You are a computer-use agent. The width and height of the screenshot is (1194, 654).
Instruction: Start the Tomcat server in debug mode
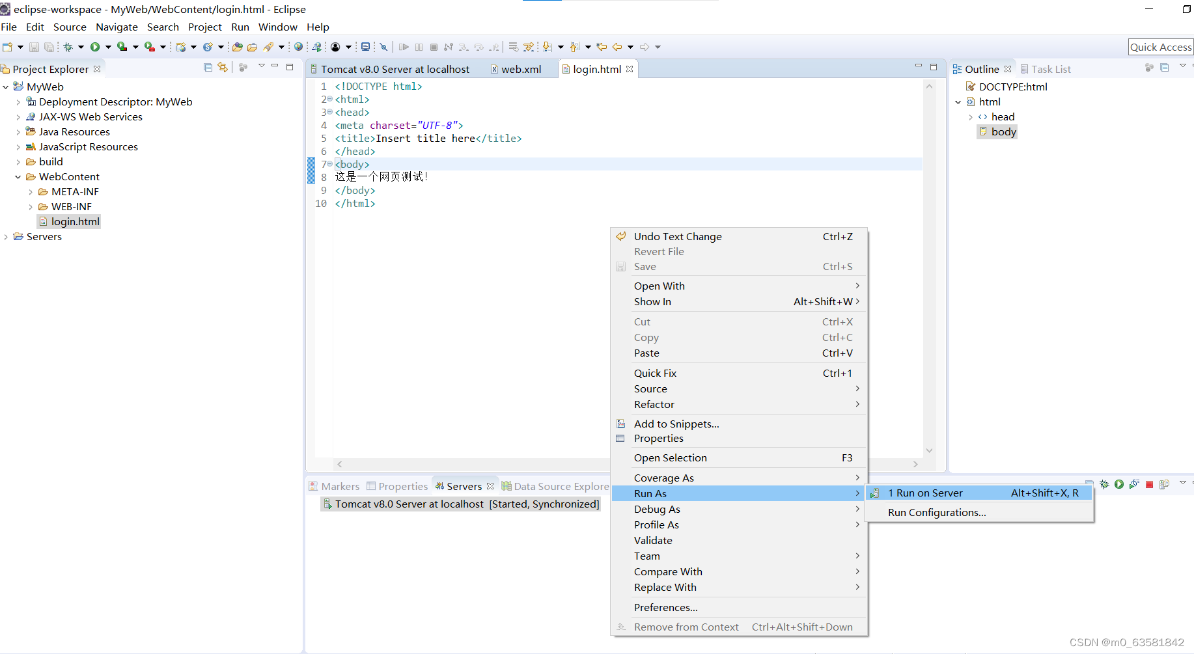tap(1104, 484)
